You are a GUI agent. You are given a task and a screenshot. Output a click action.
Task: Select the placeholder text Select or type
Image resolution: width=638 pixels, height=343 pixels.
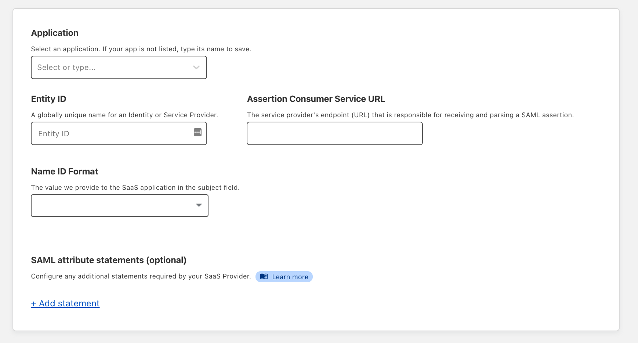pyautogui.click(x=66, y=67)
